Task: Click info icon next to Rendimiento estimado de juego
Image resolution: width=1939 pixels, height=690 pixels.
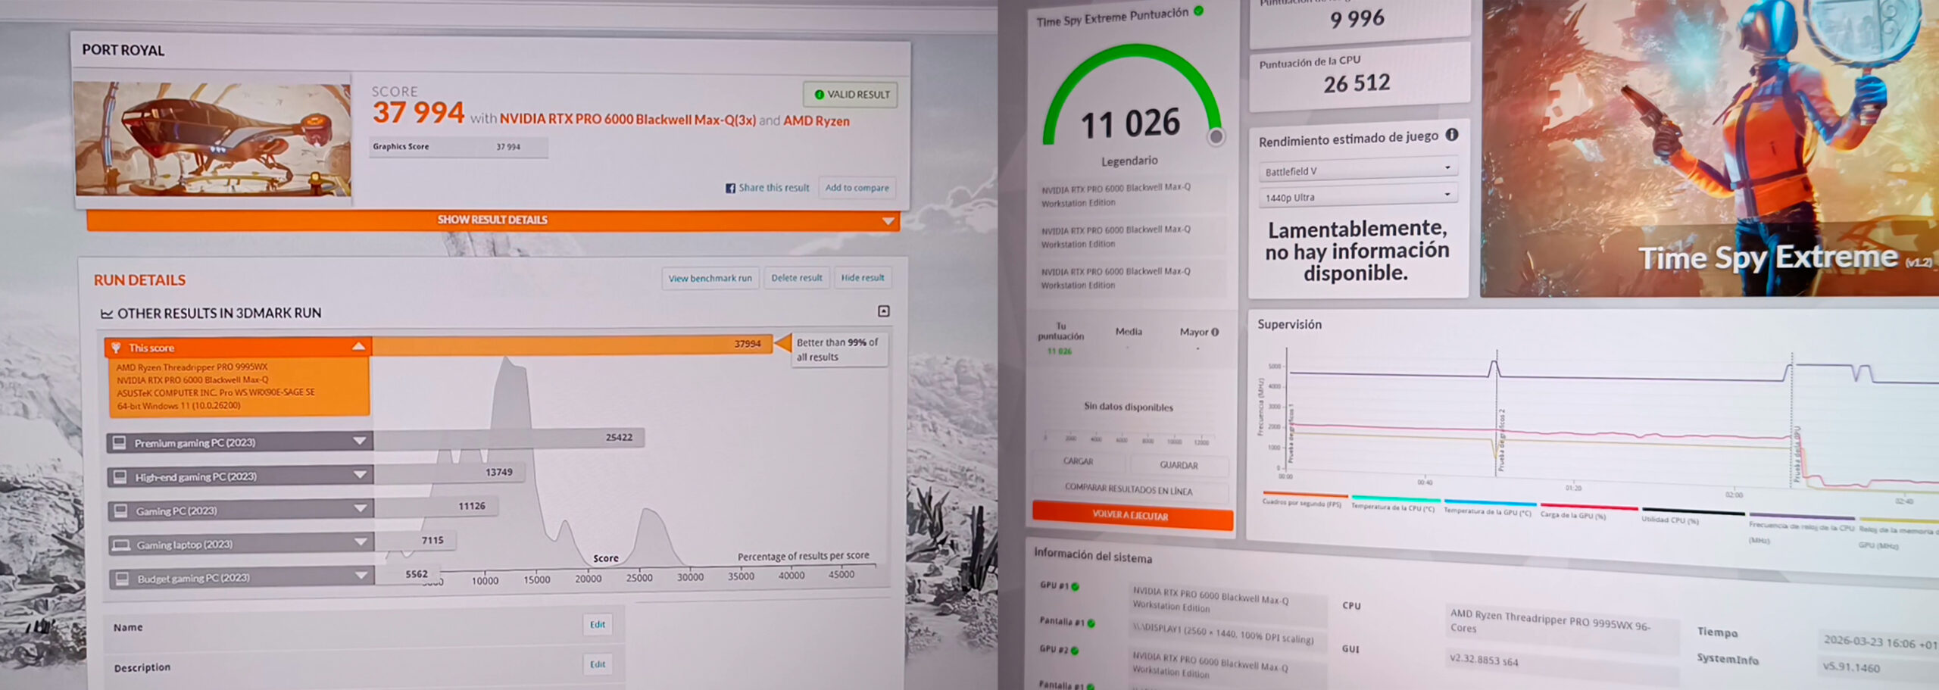Action: pos(1451,135)
